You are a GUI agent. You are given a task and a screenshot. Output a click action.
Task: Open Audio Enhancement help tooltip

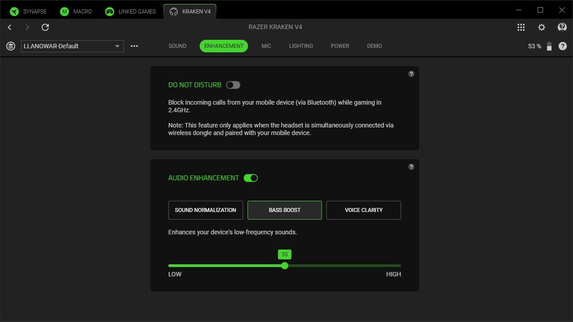pos(411,167)
